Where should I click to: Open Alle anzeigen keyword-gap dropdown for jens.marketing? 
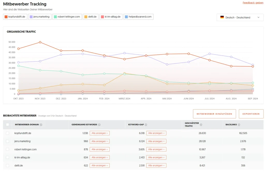click(156, 141)
